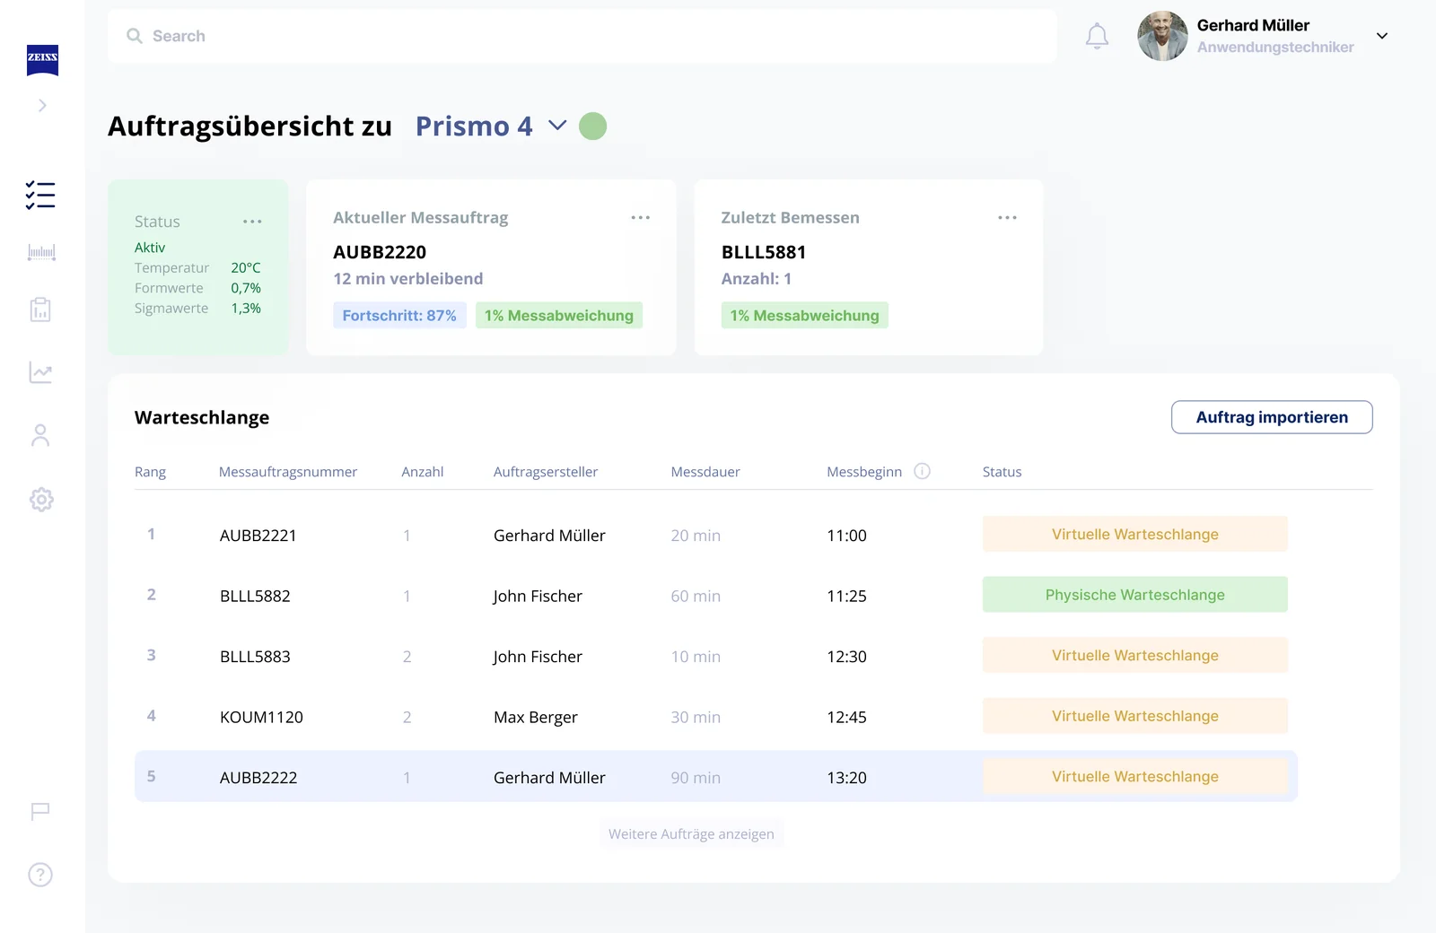Screen dimensions: 1436x933
Task: Click Weitere Aufträge anzeigen
Action: tap(691, 834)
